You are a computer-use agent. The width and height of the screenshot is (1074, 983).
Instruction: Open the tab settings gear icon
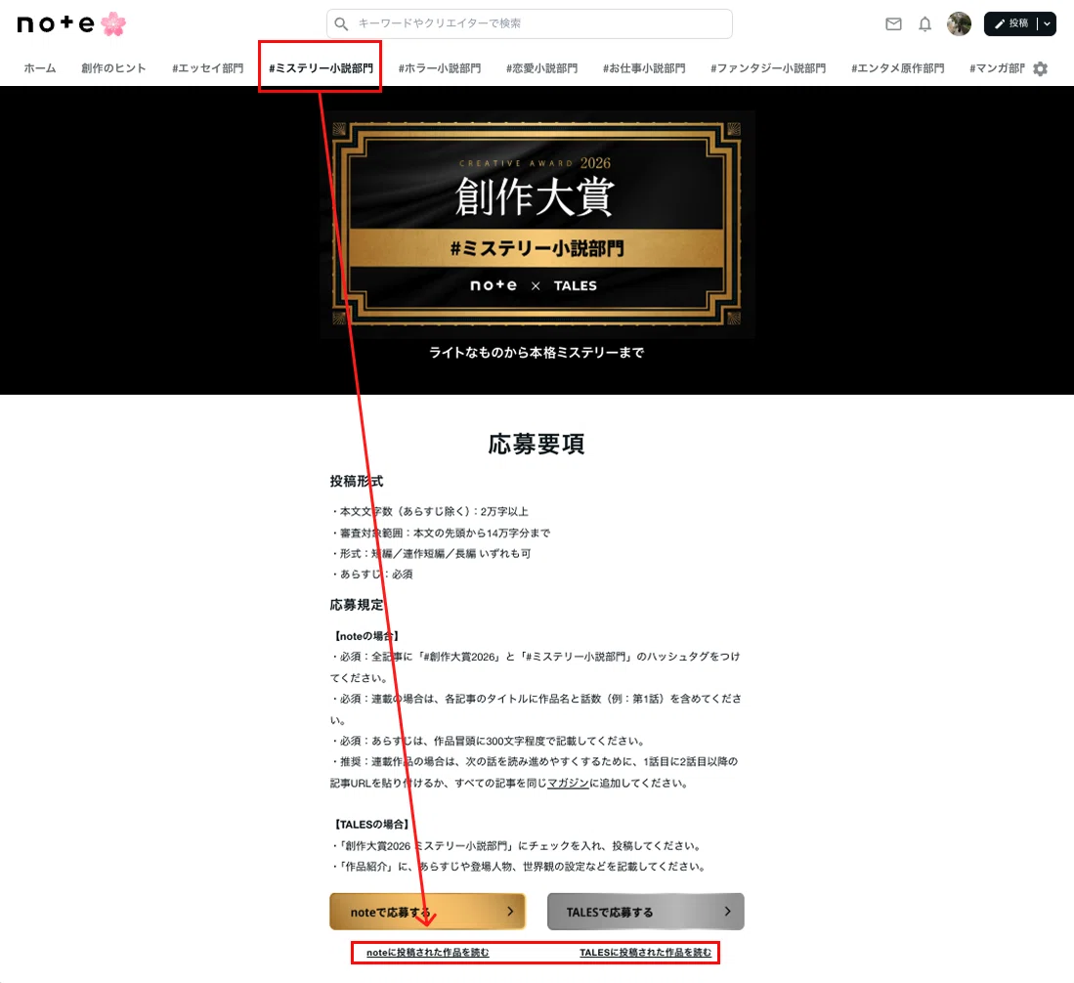[x=1041, y=68]
